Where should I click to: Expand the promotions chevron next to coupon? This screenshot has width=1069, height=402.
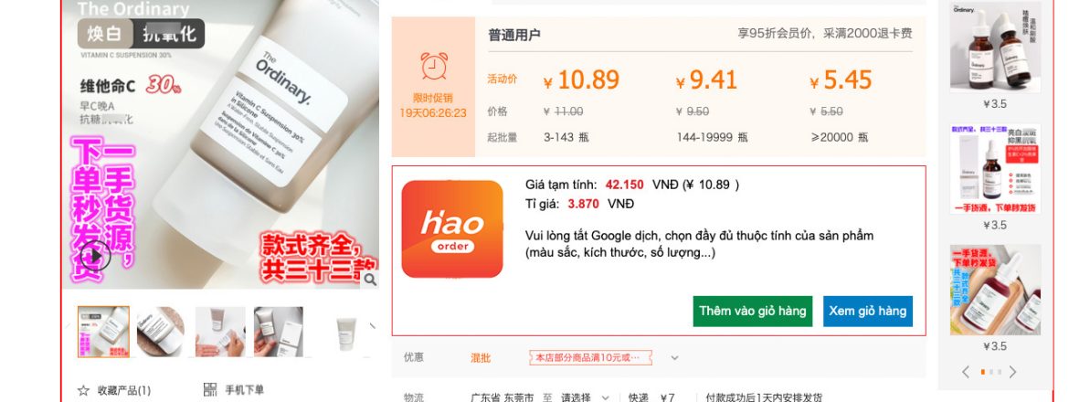[674, 358]
